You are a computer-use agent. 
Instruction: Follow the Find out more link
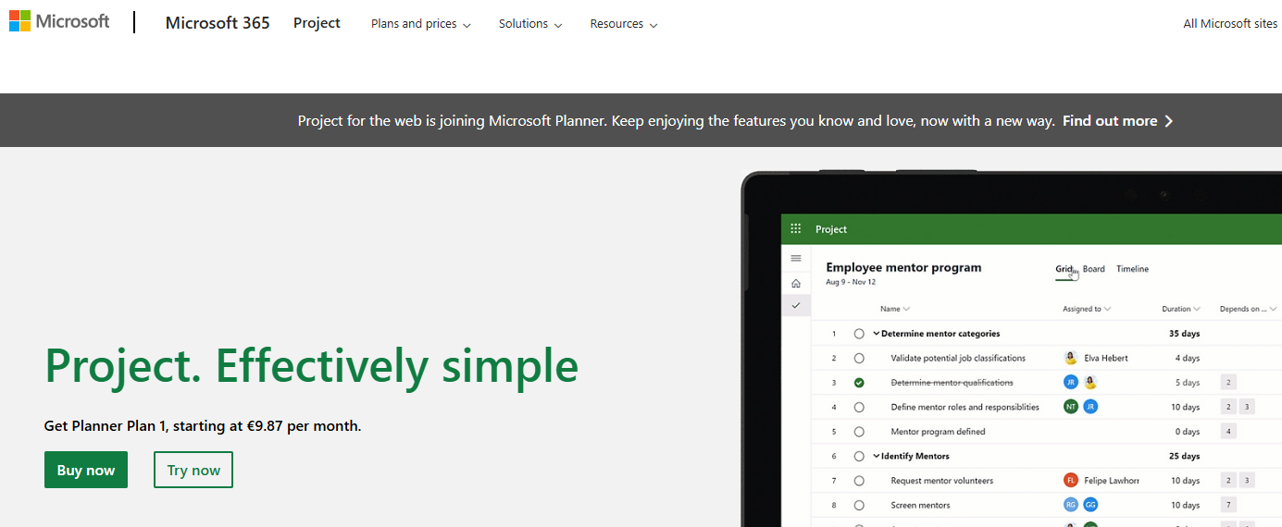pos(1110,121)
